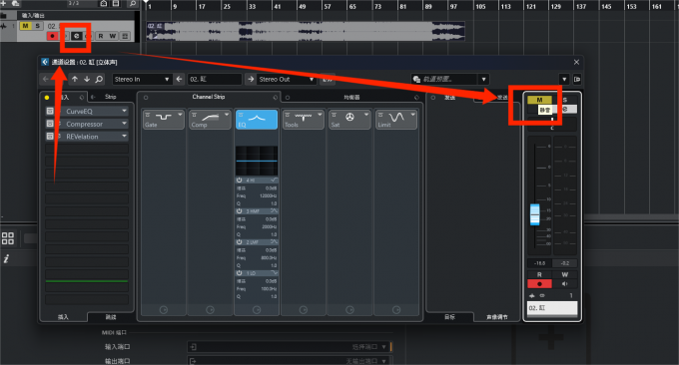
Task: Open the Tools module in Channel Strip
Action: tap(304, 120)
